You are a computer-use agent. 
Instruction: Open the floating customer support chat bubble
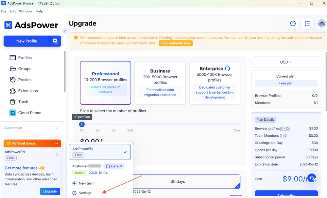pos(312,178)
